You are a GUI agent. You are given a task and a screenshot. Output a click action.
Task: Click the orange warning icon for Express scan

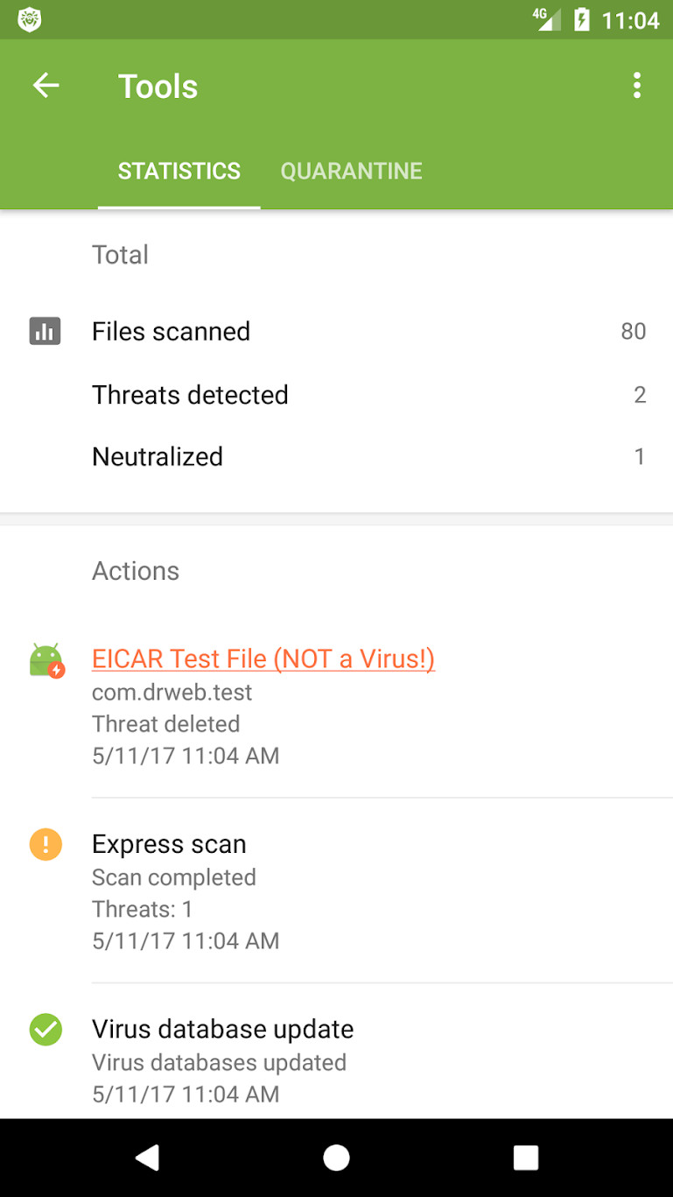point(46,844)
